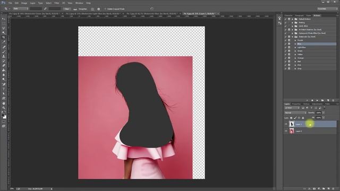340x191 pixels.
Task: Select the Eraser tool
Action: pyautogui.click(x=4, y=65)
